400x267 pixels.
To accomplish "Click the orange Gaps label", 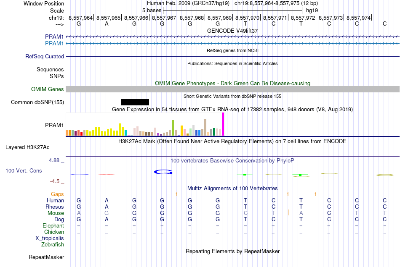I will tap(57, 194).
